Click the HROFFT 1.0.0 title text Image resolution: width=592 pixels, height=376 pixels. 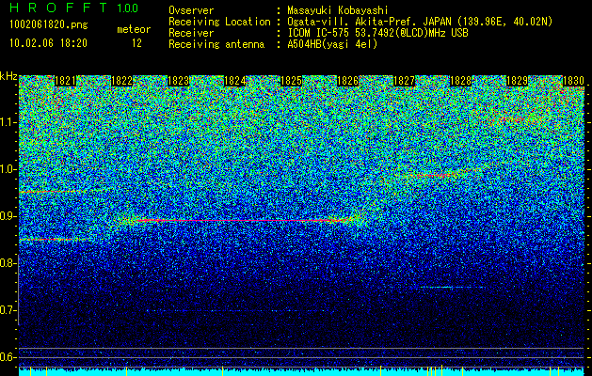click(74, 8)
